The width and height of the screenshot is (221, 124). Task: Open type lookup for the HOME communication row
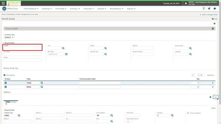[x=42, y=83]
